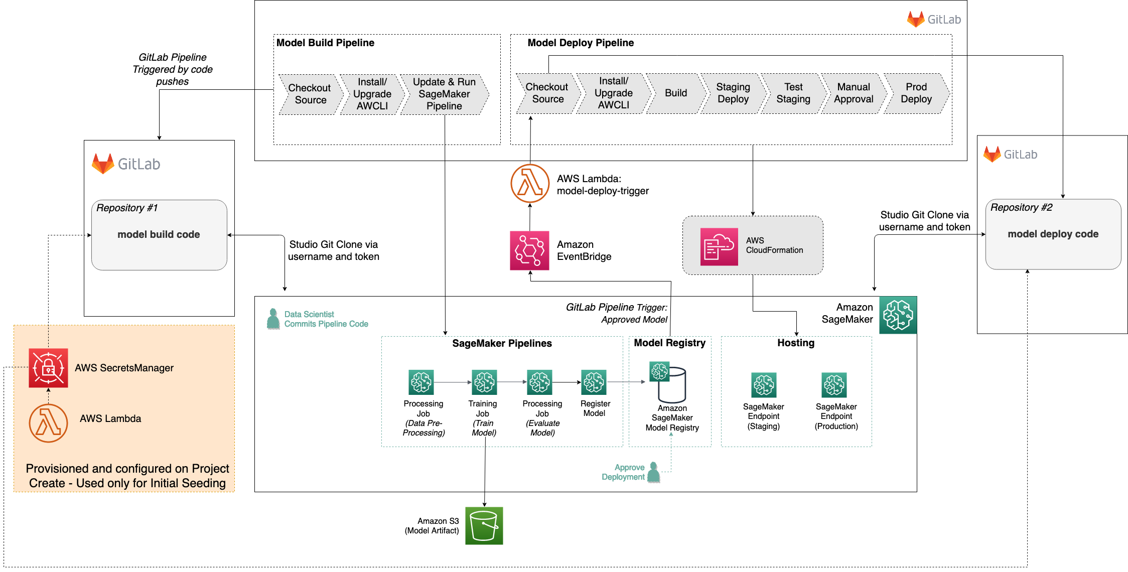Click the GitLab Pipeline Trigger: Approved Model text
Image resolution: width=1128 pixels, height=572 pixels.
617,313
